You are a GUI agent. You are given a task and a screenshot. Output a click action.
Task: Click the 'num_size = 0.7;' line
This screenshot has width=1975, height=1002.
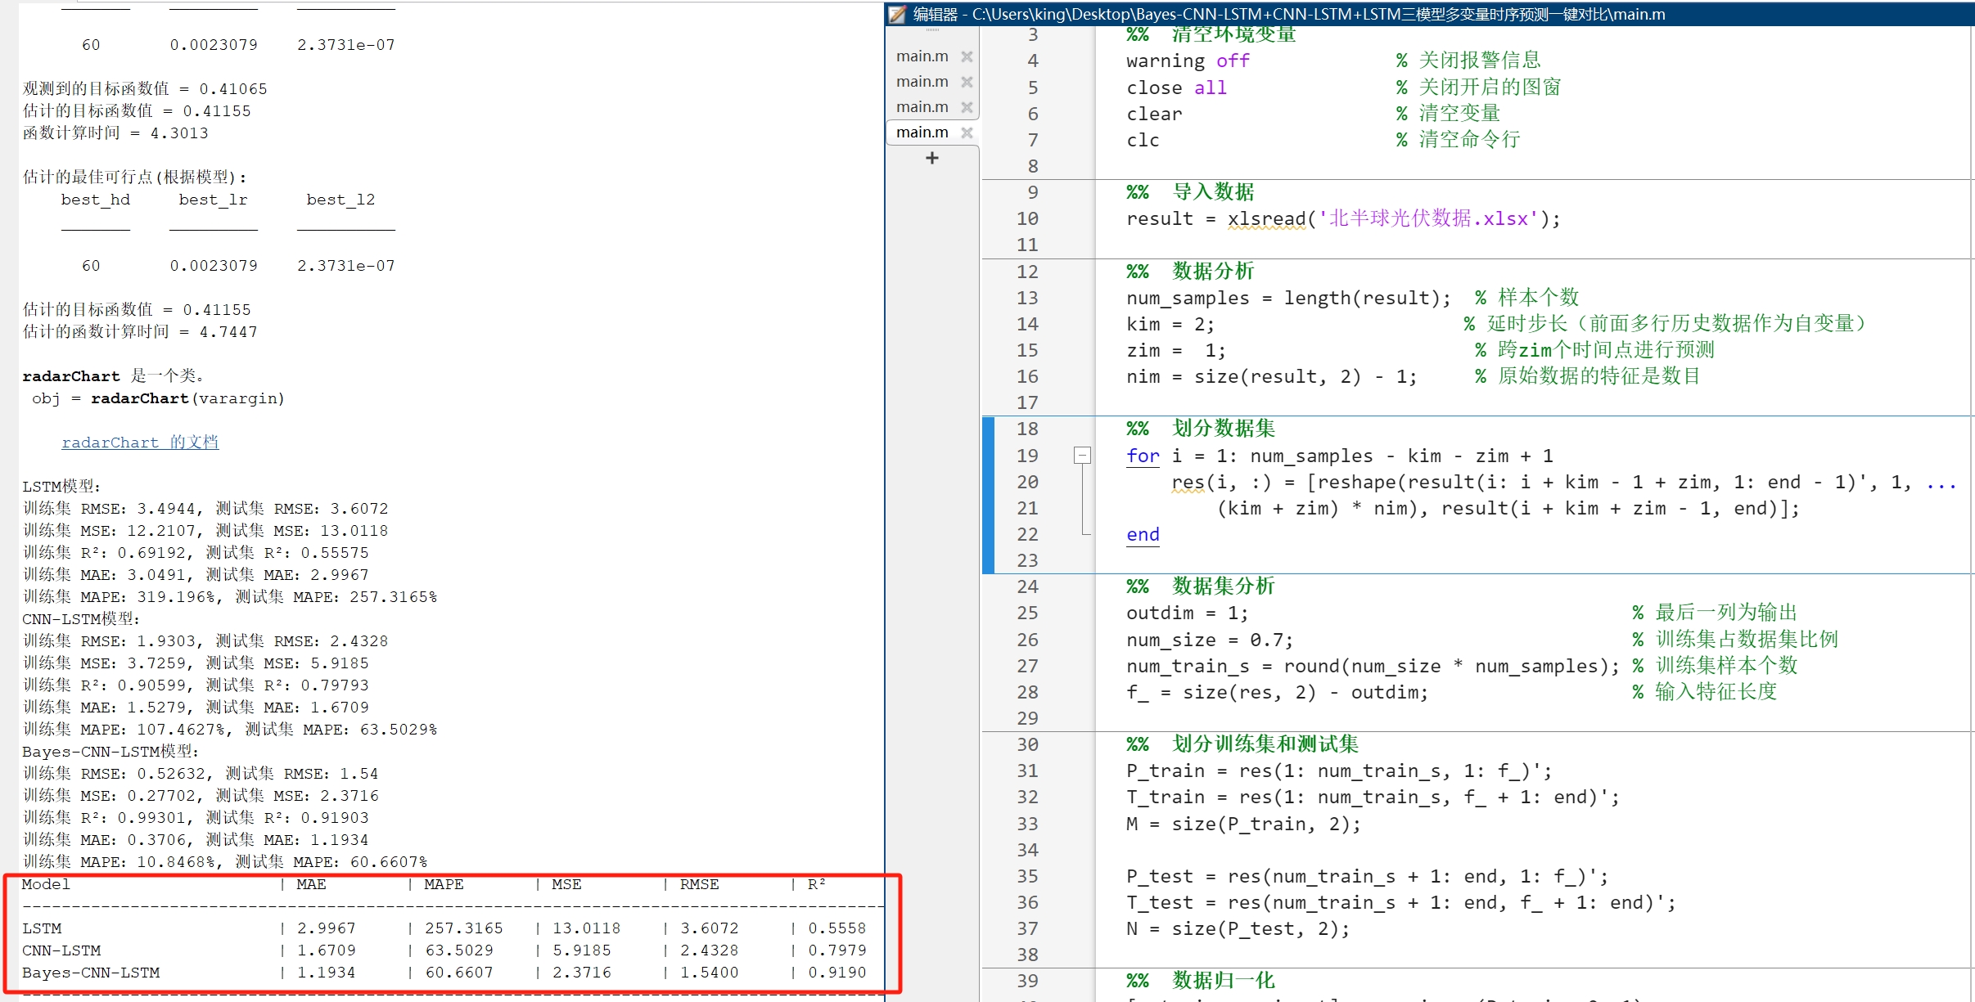(1210, 640)
